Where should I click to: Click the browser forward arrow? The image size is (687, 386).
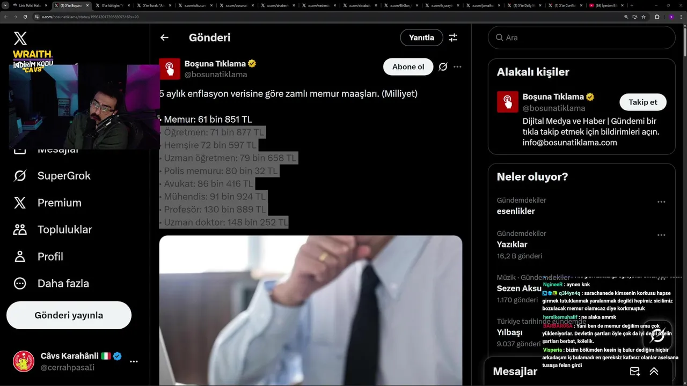pyautogui.click(x=16, y=17)
